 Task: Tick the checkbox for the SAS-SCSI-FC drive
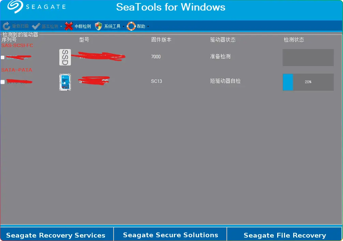[x=3, y=58]
